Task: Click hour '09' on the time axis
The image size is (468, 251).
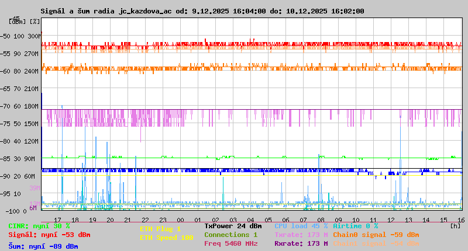Action: pos(339,220)
